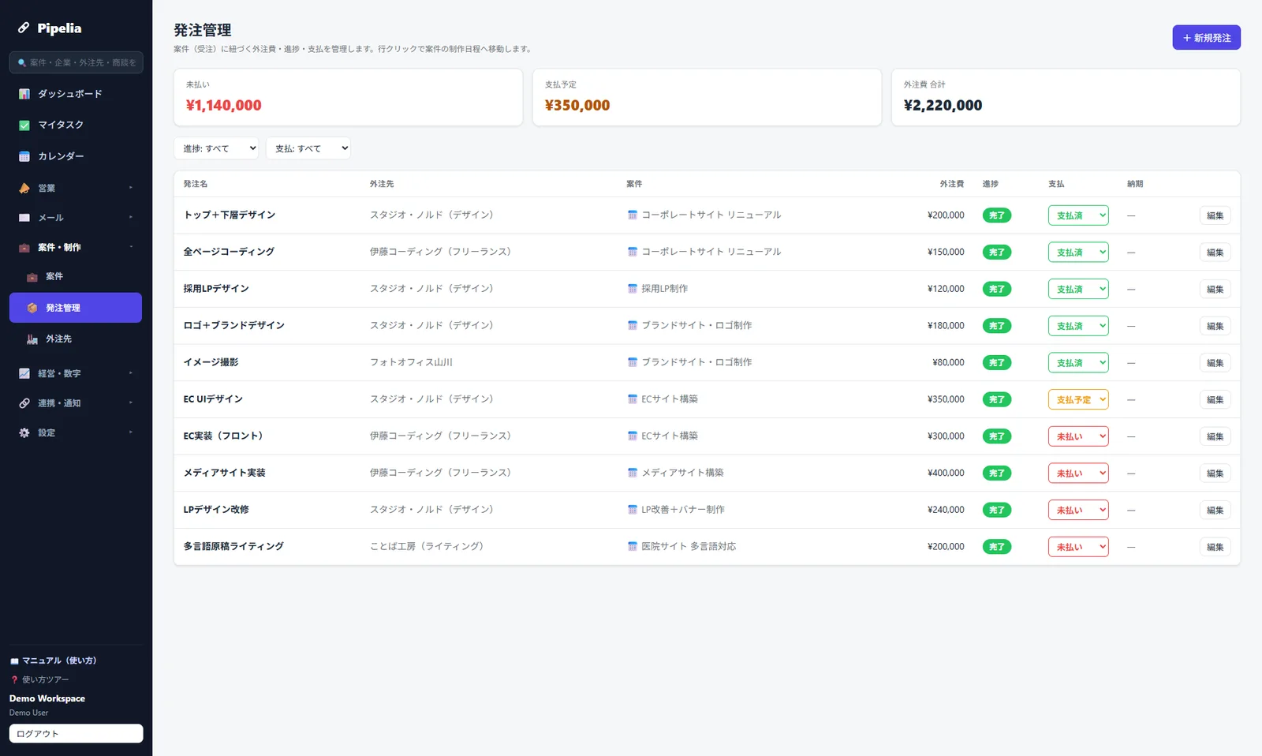Click 編集 for EC UIデザイン
The image size is (1262, 756).
pos(1215,399)
